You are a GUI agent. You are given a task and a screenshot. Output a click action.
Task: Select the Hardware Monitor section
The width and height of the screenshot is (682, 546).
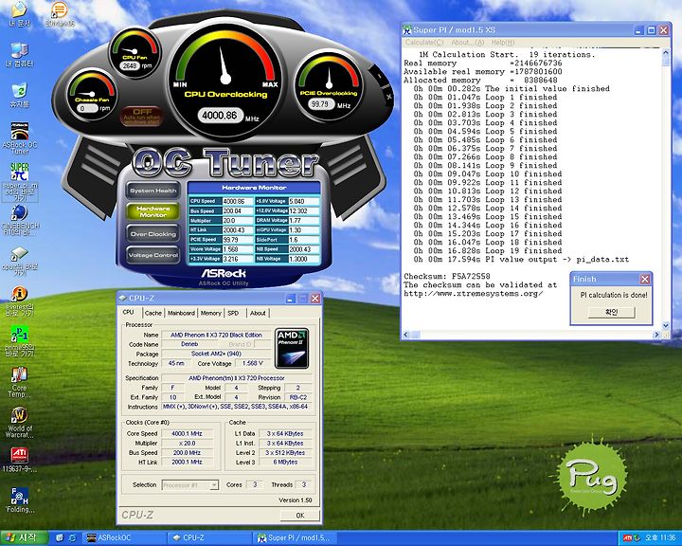(153, 211)
